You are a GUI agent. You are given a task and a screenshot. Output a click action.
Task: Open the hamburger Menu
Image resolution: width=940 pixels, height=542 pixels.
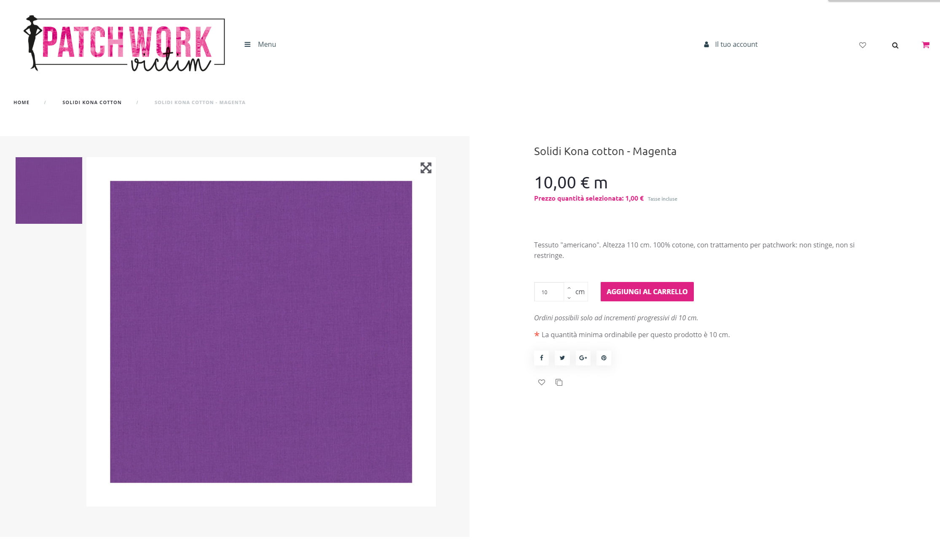coord(260,44)
